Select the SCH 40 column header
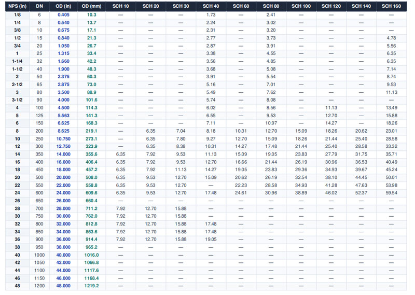This screenshot has width=415, height=295. (211, 6)
